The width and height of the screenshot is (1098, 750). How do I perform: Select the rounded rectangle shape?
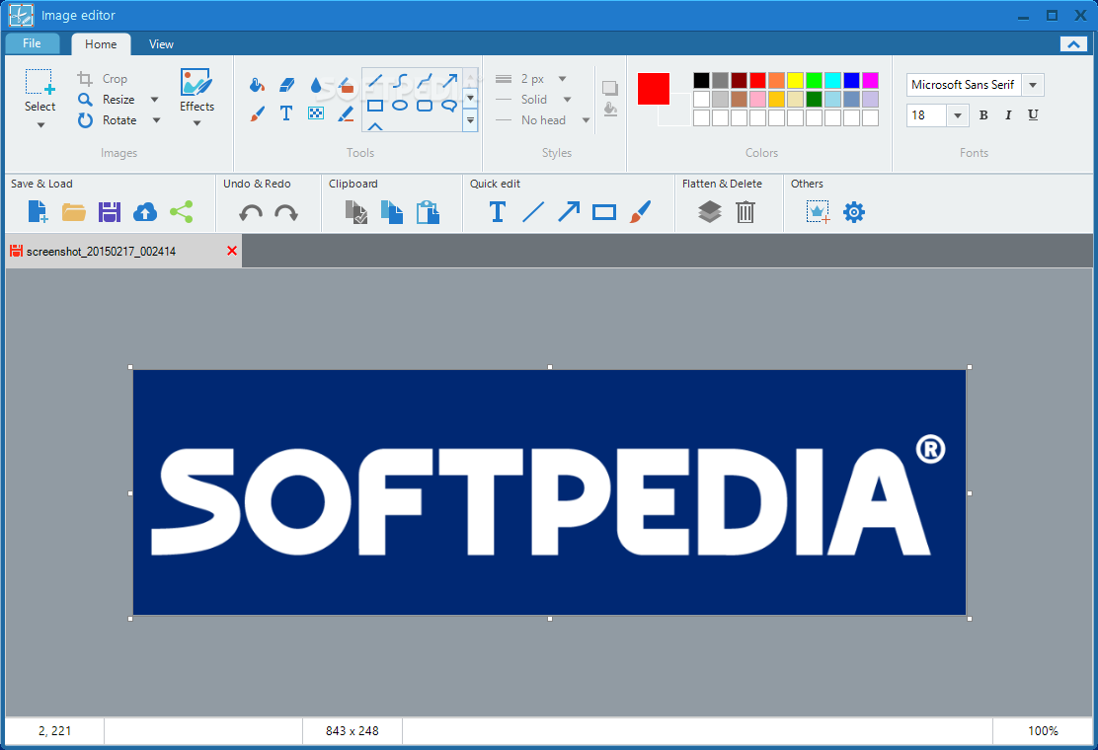coord(425,106)
